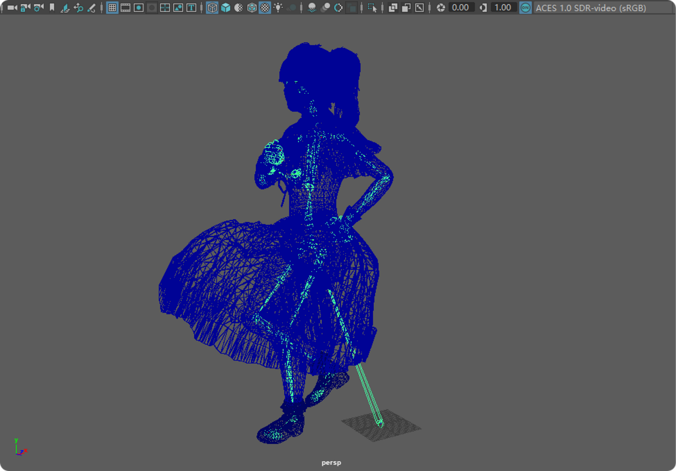This screenshot has height=471, width=676.
Task: Click the Gamma reset icon
Action: point(483,8)
